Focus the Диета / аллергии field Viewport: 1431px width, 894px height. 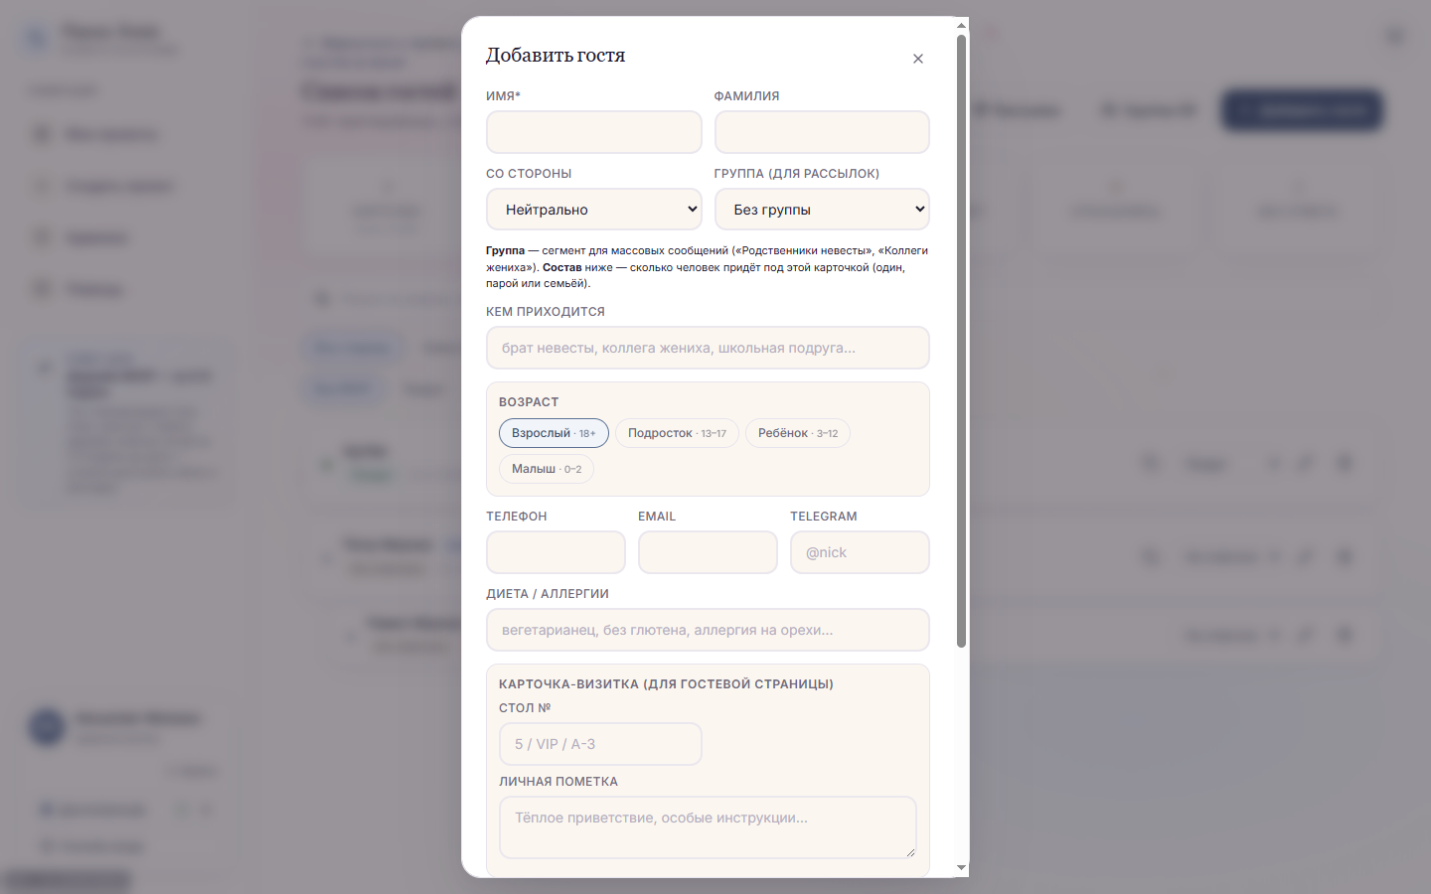pyautogui.click(x=708, y=630)
